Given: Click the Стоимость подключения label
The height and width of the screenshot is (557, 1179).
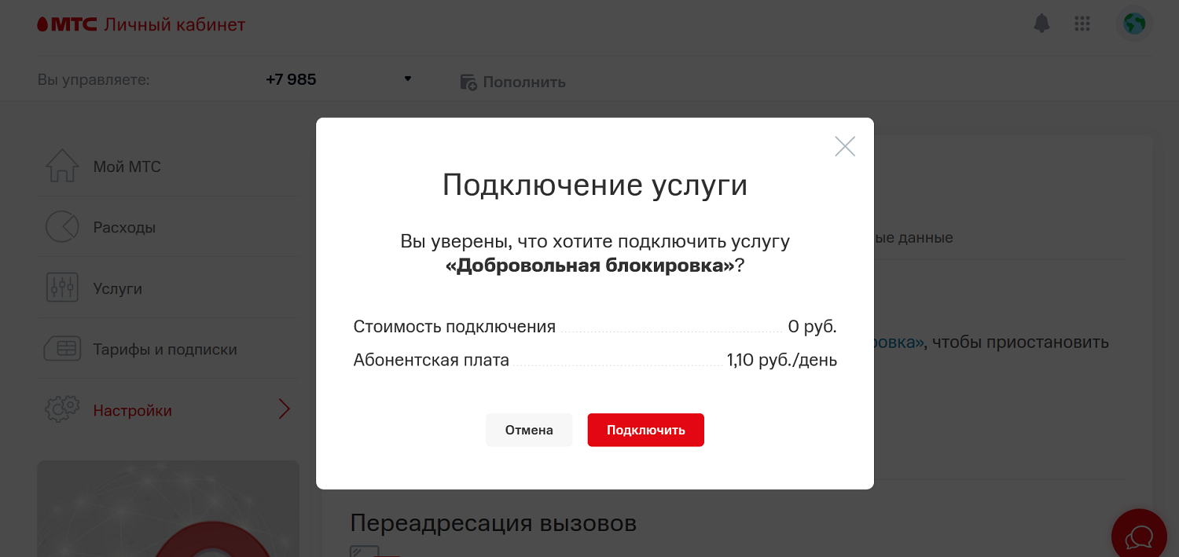Looking at the screenshot, I should [x=454, y=327].
